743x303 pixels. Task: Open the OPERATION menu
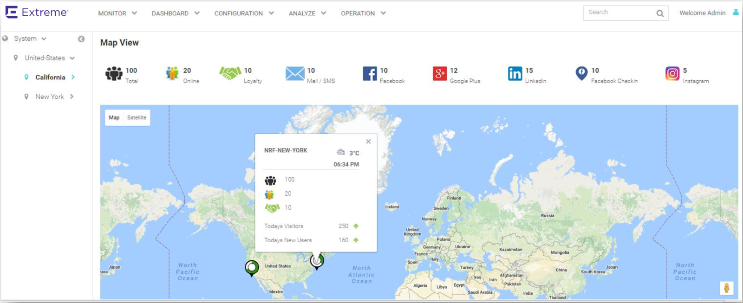[x=363, y=13]
